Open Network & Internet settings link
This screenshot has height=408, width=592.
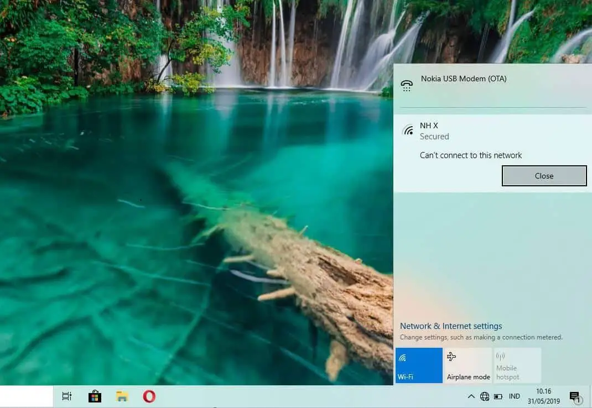point(451,326)
